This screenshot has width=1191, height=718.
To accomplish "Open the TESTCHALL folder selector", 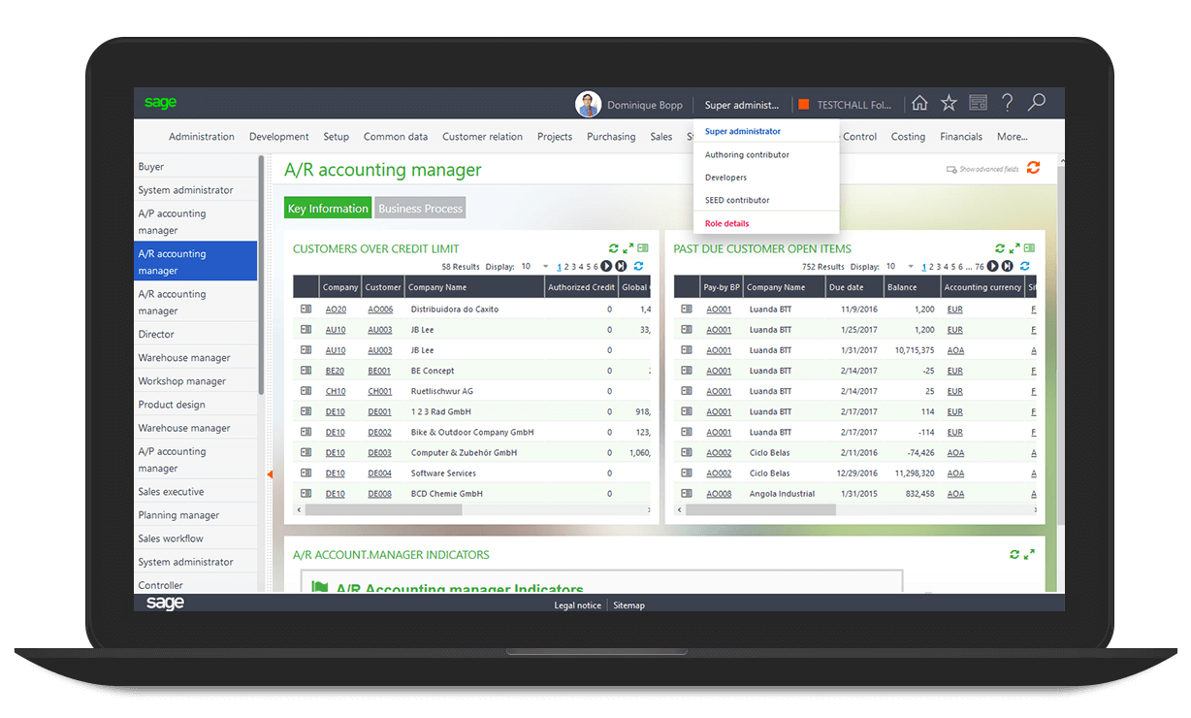I will [x=844, y=105].
